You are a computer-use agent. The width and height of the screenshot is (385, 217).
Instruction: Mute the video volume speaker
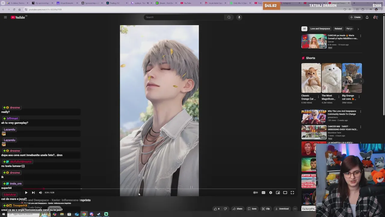tap(40, 193)
